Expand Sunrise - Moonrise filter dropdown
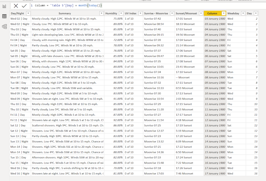266x181 pixels. [172, 13]
